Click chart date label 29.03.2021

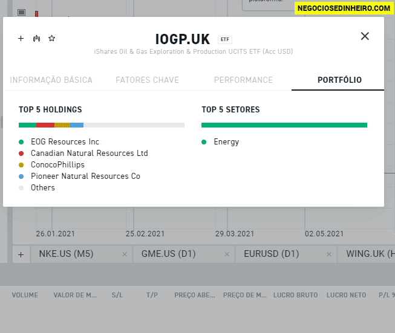[x=235, y=234]
